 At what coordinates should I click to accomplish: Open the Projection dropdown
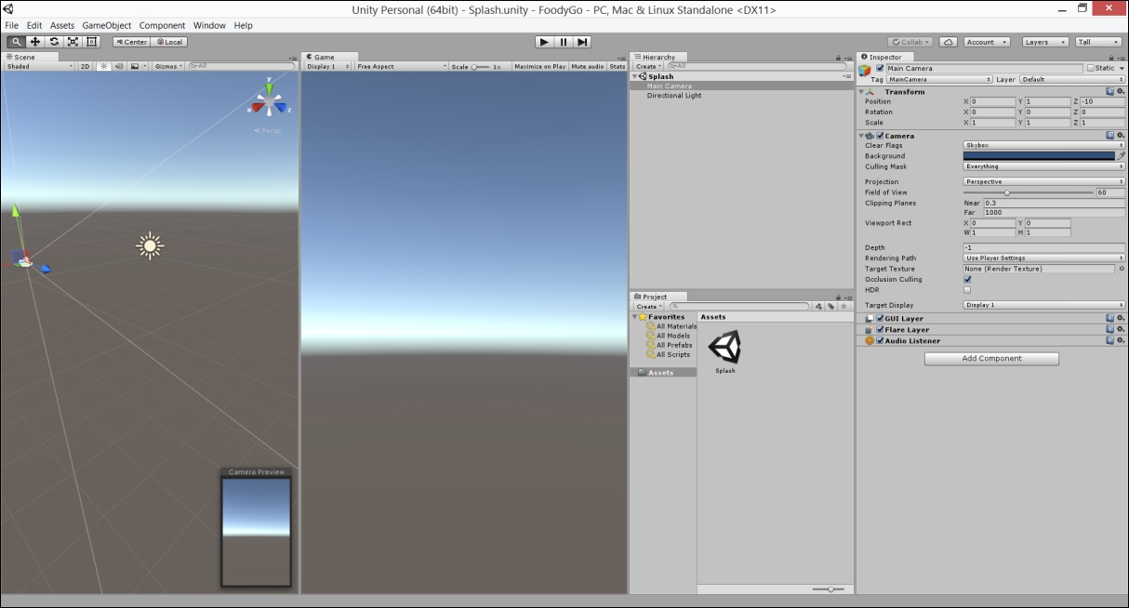pos(1044,181)
